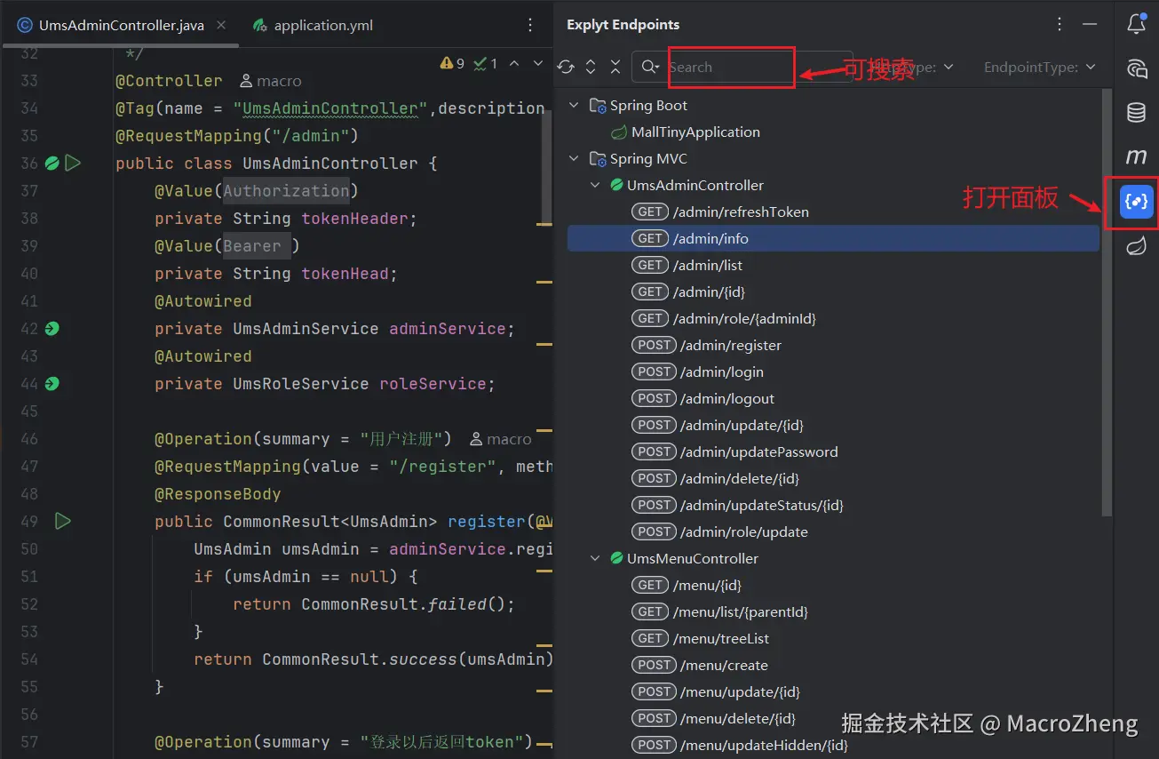Image resolution: width=1159 pixels, height=759 pixels.
Task: Click the macro author hint on line 33
Action: tap(271, 81)
